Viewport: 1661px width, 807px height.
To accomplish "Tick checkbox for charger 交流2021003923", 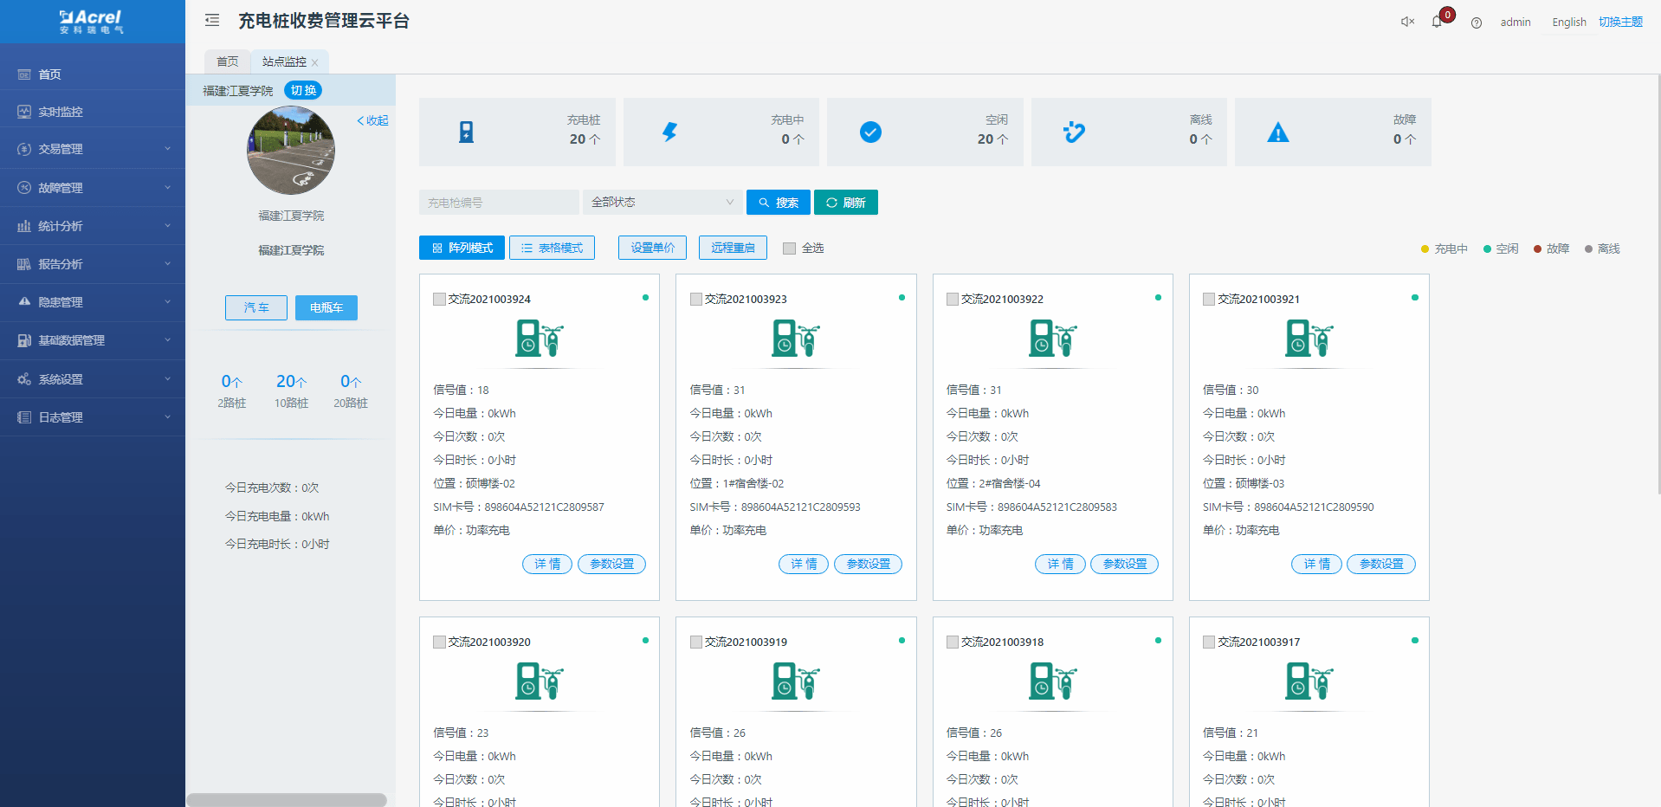I will coord(695,300).
